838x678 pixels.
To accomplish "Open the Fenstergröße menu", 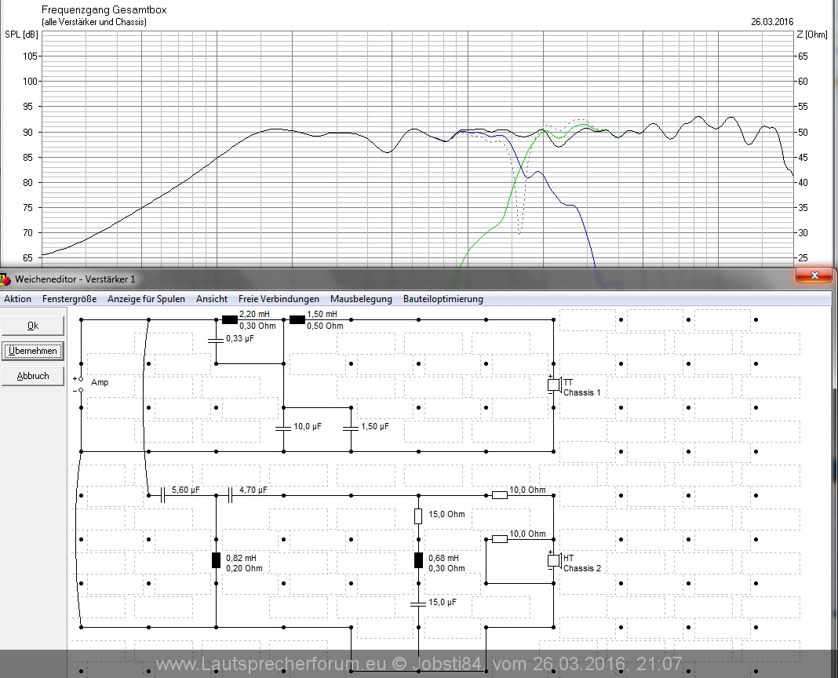I will click(70, 299).
